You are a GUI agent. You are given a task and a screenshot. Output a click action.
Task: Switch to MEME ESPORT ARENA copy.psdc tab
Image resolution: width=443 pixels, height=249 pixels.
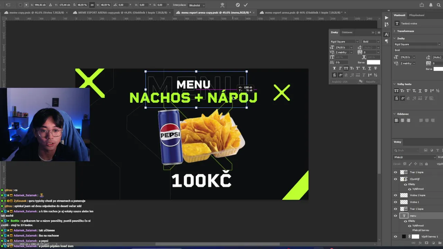[123, 12]
